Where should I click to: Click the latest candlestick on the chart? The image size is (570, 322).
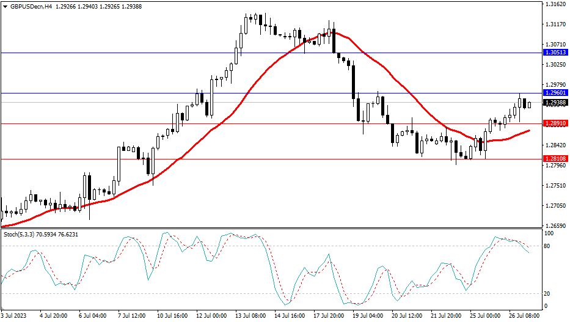[529, 104]
